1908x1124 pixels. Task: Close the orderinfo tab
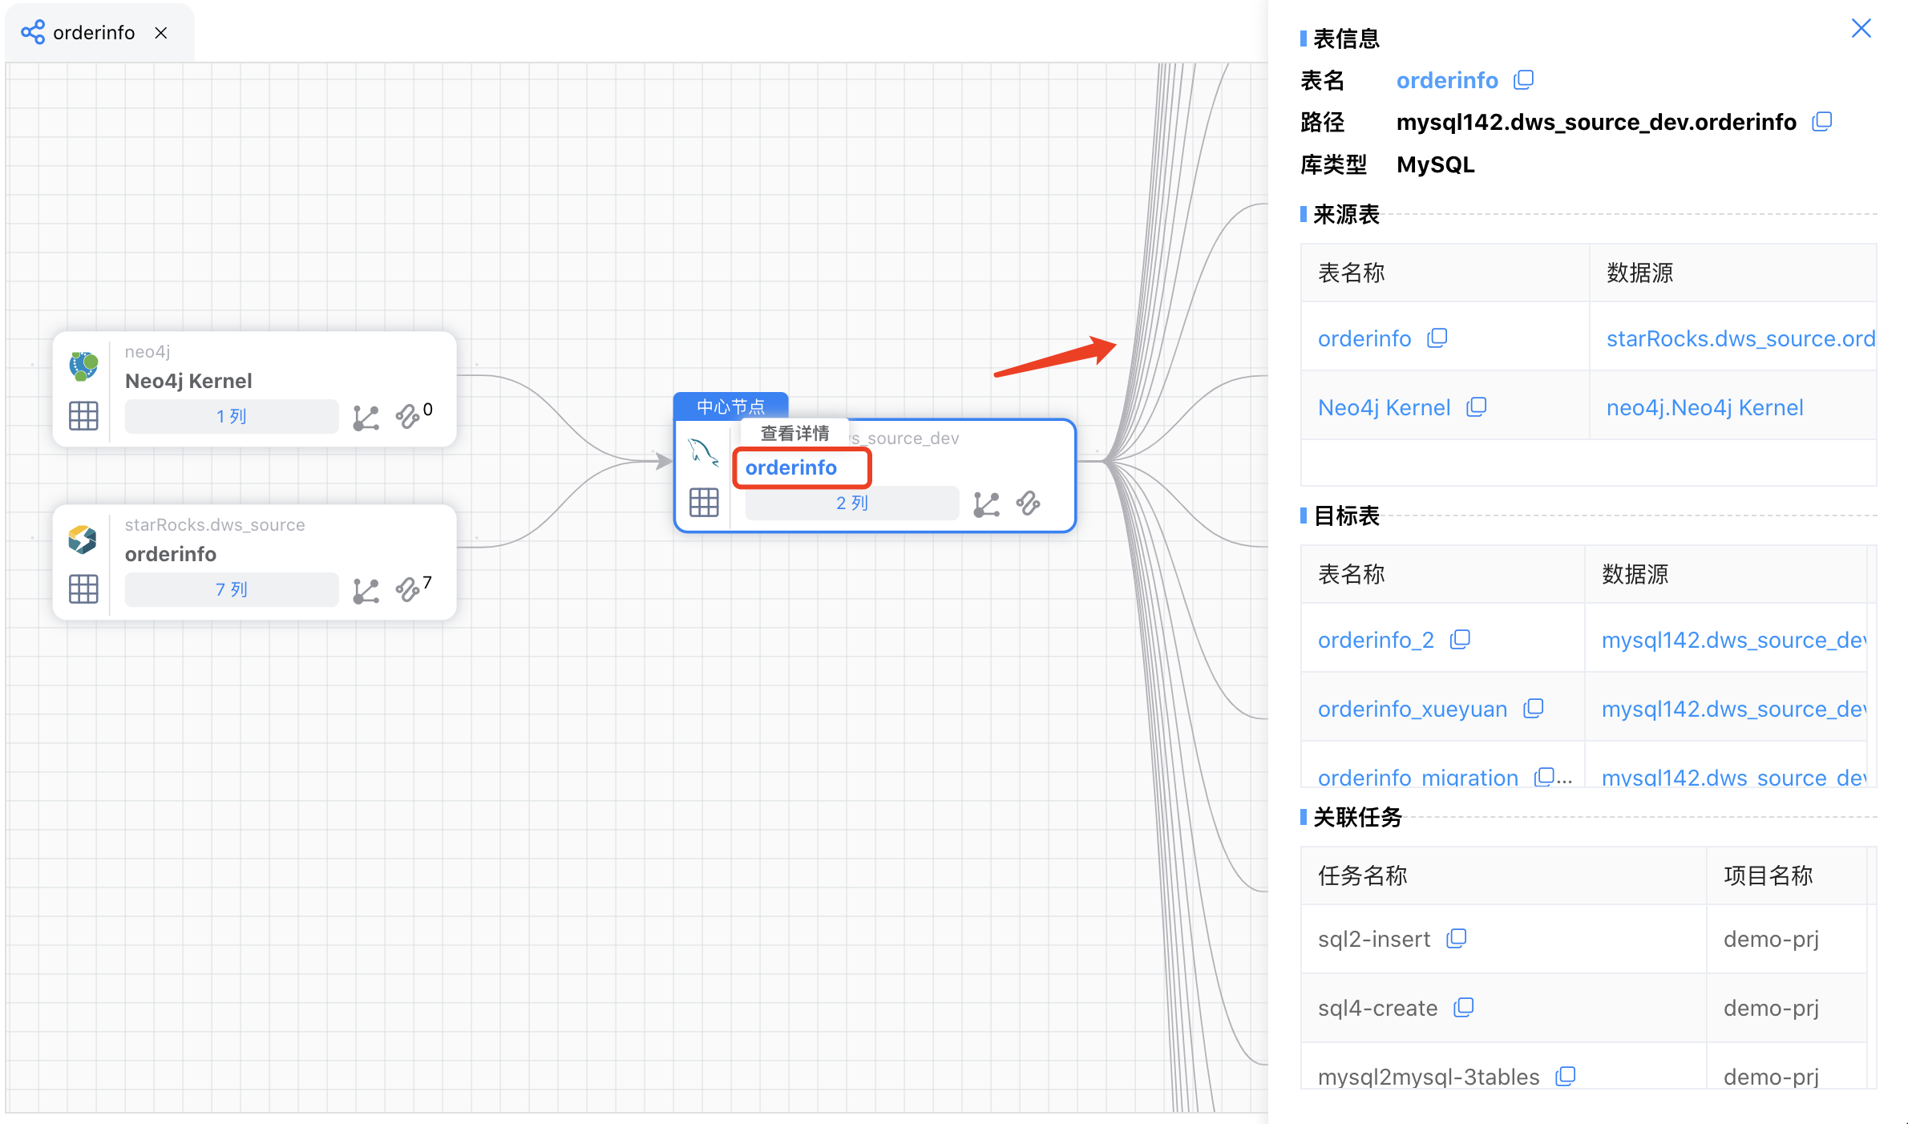[161, 33]
